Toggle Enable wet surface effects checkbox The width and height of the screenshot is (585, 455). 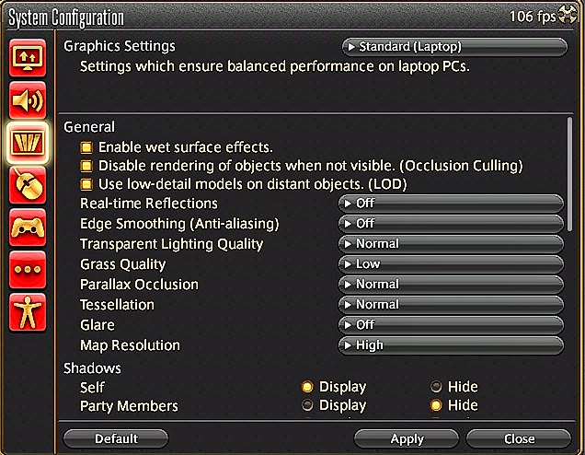click(x=86, y=147)
